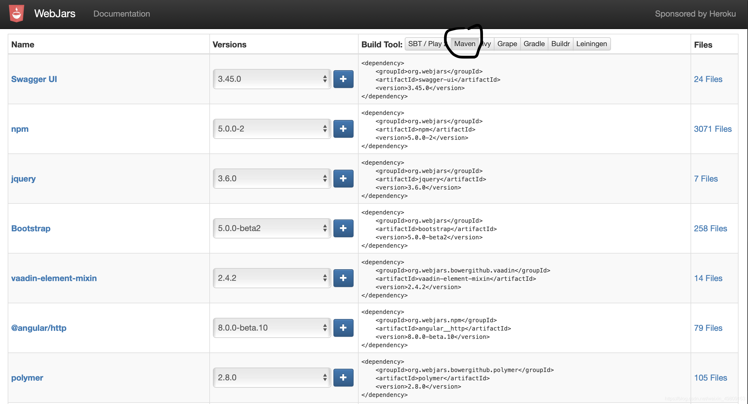The image size is (748, 404).
Task: Open Swagger UI version dropdown 3.45.0
Action: [x=272, y=79]
